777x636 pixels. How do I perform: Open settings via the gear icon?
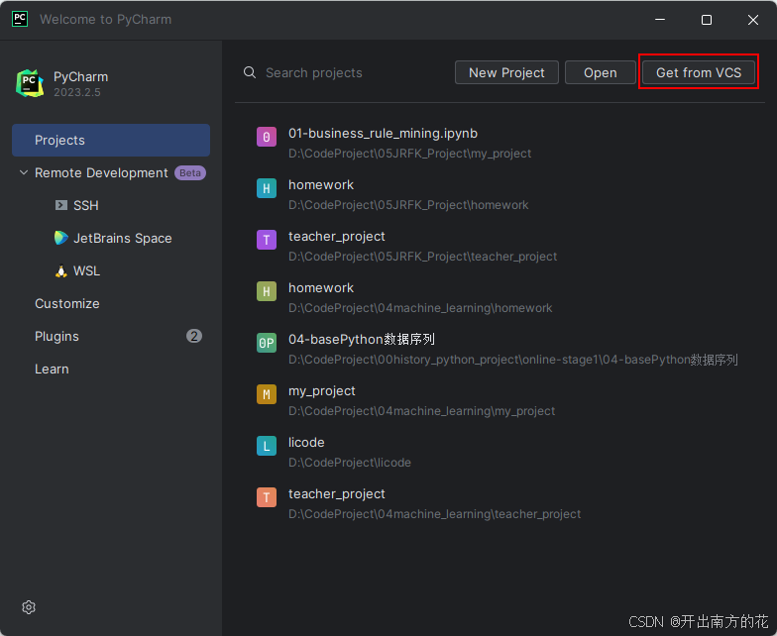coord(29,607)
